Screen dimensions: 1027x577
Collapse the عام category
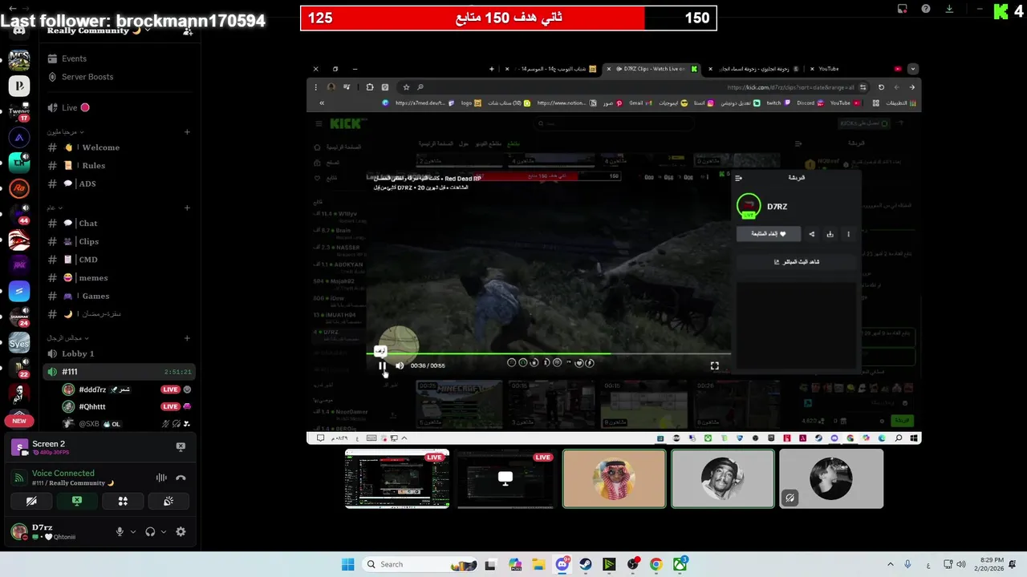(54, 208)
